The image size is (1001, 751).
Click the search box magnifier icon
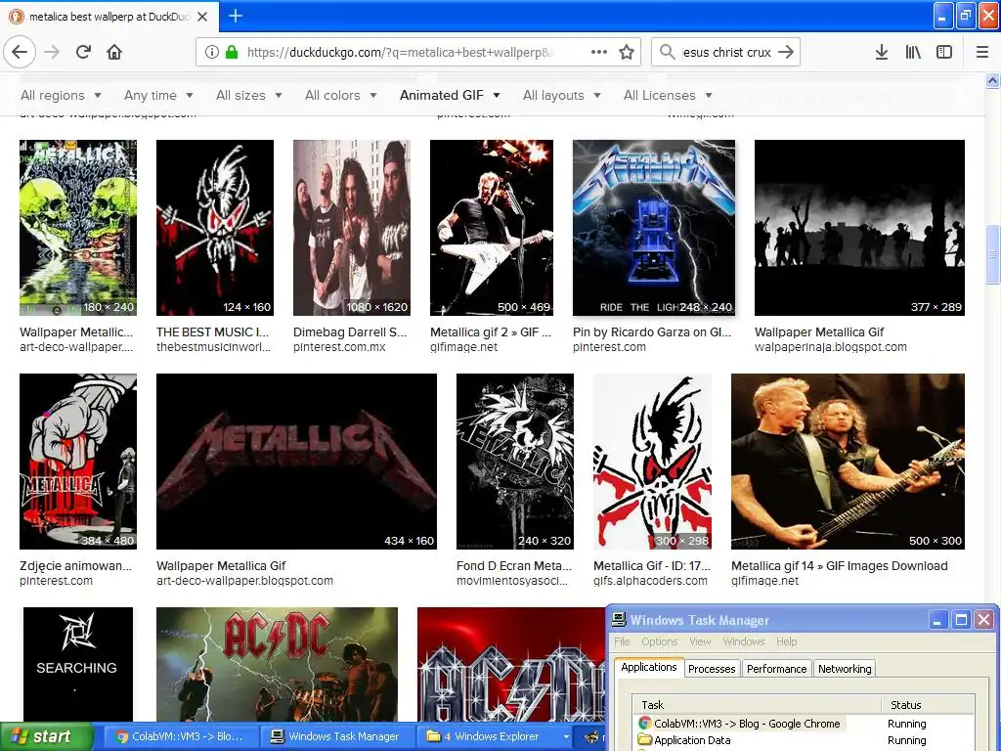667,52
